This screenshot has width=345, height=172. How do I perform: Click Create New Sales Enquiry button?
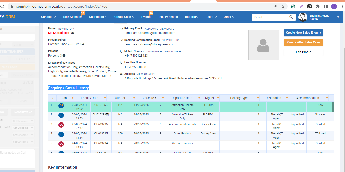coord(303,33)
